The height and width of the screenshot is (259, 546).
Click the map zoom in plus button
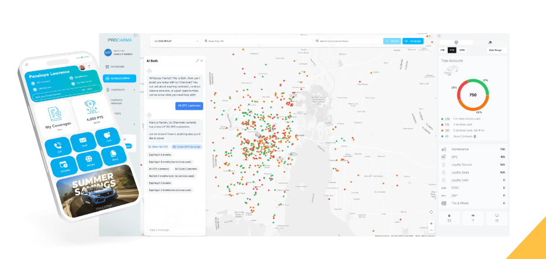431,224
